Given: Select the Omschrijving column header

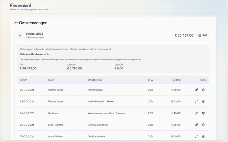Looking at the screenshot, I should (x=95, y=80).
